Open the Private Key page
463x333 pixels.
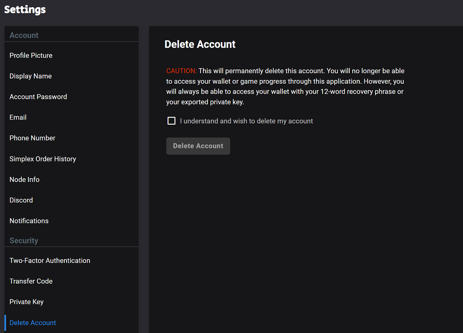[71, 302]
